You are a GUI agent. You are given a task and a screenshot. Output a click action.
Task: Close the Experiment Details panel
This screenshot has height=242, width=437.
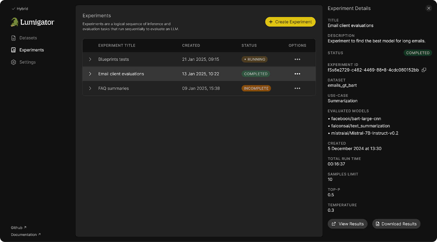pyautogui.click(x=429, y=8)
